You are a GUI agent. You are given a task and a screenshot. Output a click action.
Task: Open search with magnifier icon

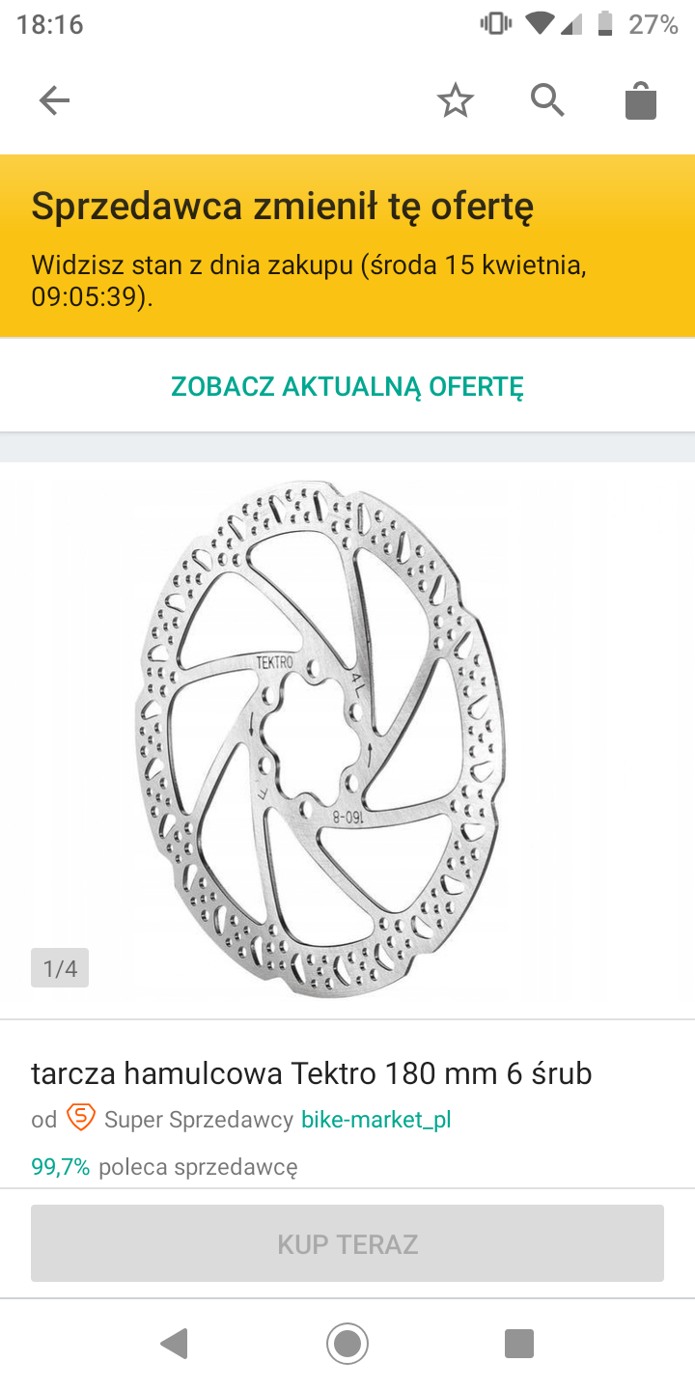547,100
